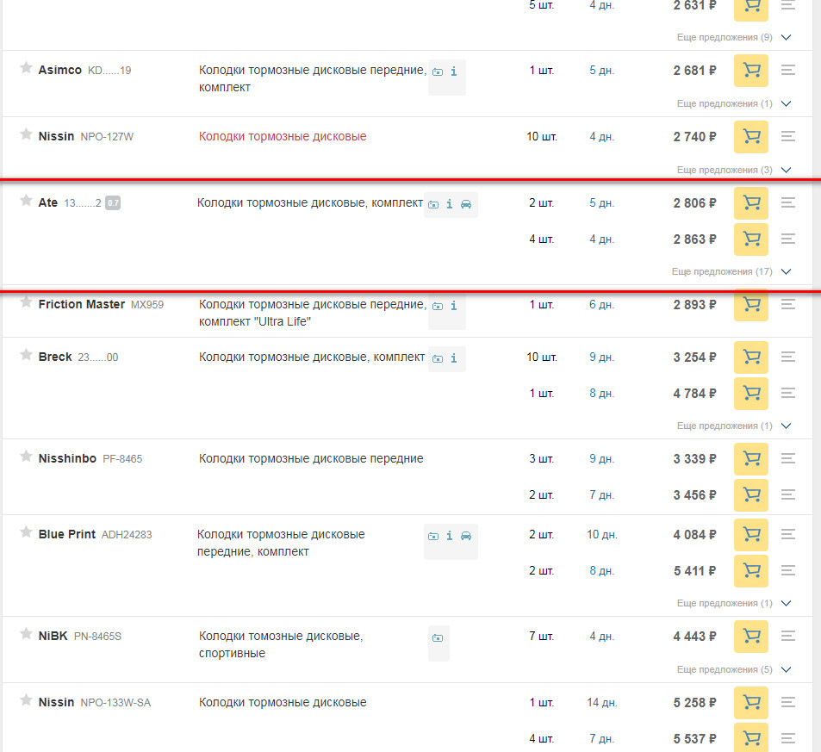
Task: Open Blue Print ADH24283 article
Action: click(127, 535)
